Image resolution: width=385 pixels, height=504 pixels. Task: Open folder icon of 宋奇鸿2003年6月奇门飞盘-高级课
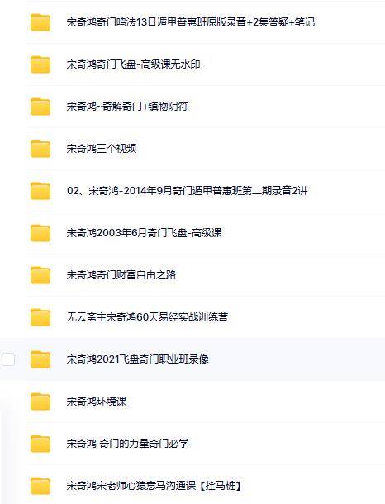click(x=40, y=233)
